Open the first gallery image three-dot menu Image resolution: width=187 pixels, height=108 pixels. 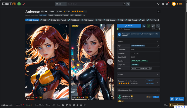coord(66,26)
